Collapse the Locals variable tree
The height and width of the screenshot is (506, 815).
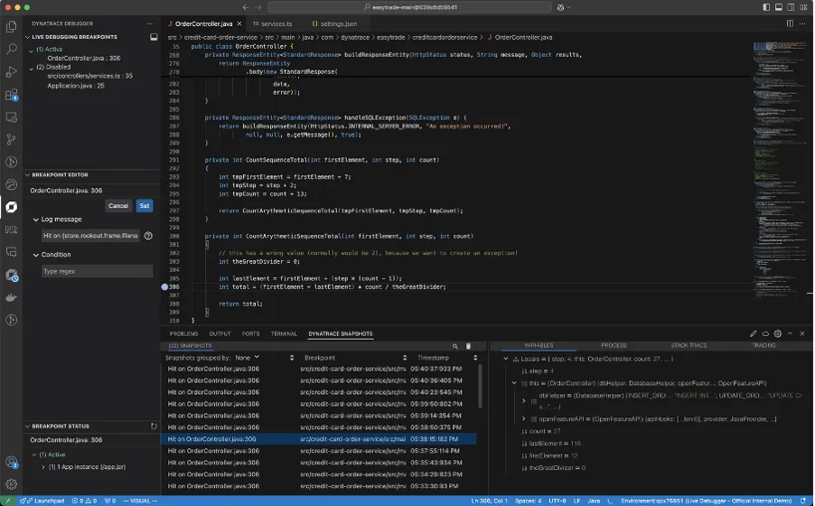(506, 359)
